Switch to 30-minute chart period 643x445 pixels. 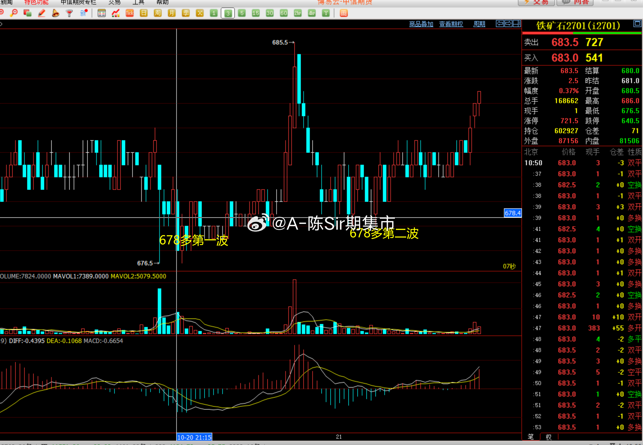pos(270,13)
